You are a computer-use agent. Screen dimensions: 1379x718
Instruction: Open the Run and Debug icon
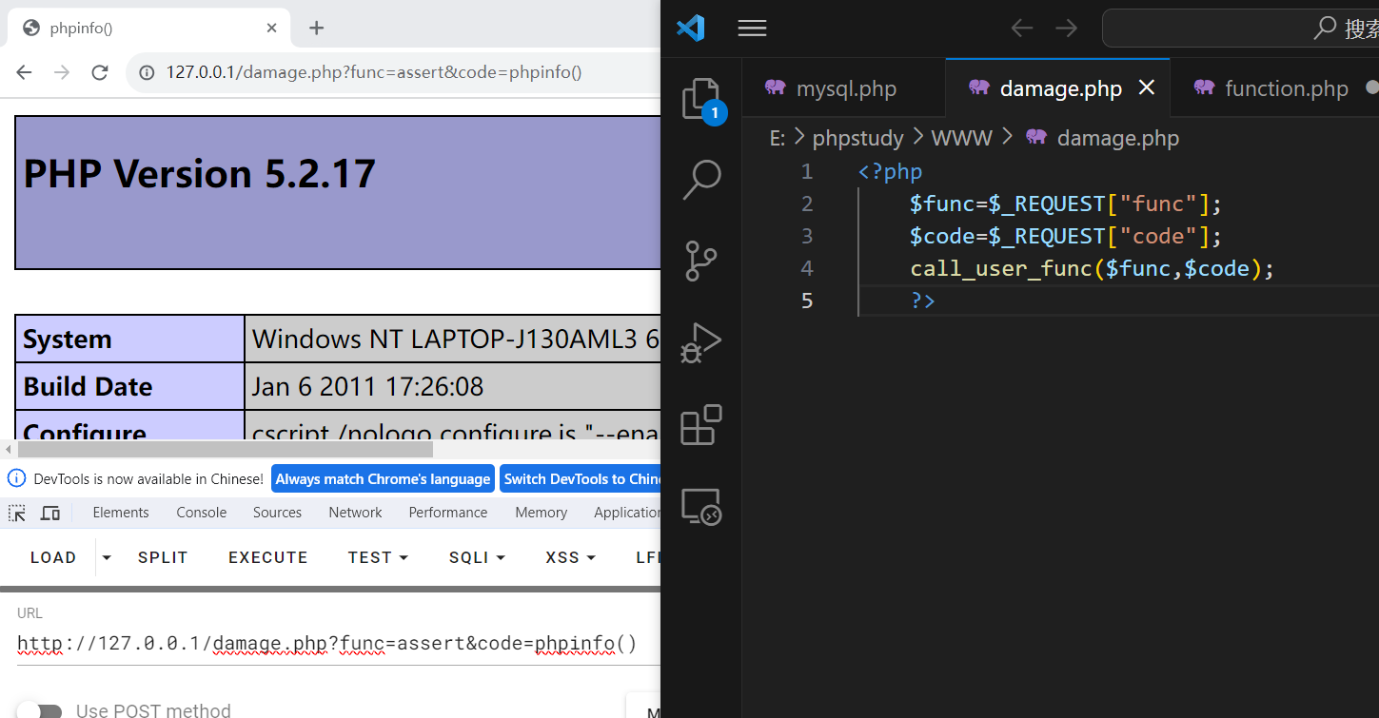point(701,342)
